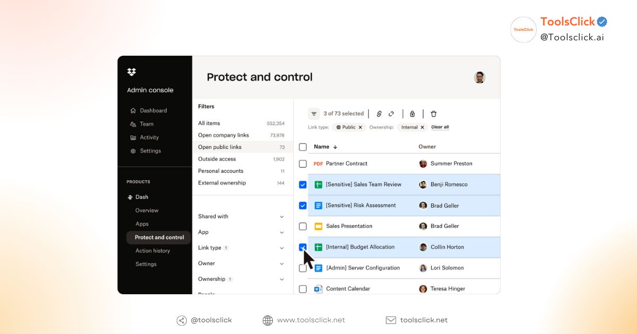The image size is (637, 334).
Task: Click the user avatar in the header
Action: tap(479, 77)
